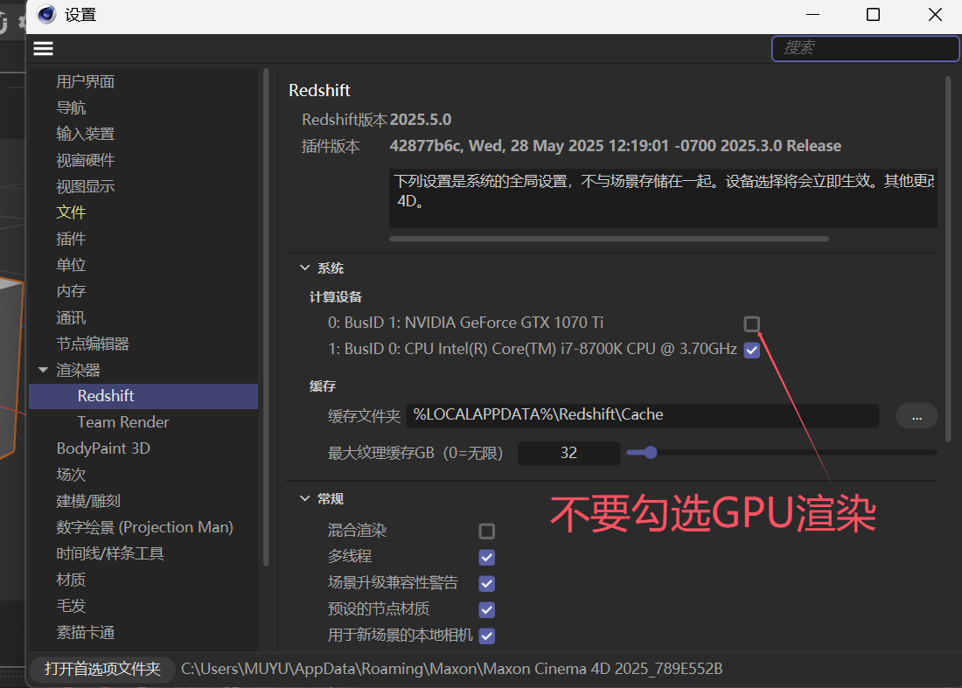Select 用户界面 in the sidebar
962x688 pixels.
pos(86,81)
